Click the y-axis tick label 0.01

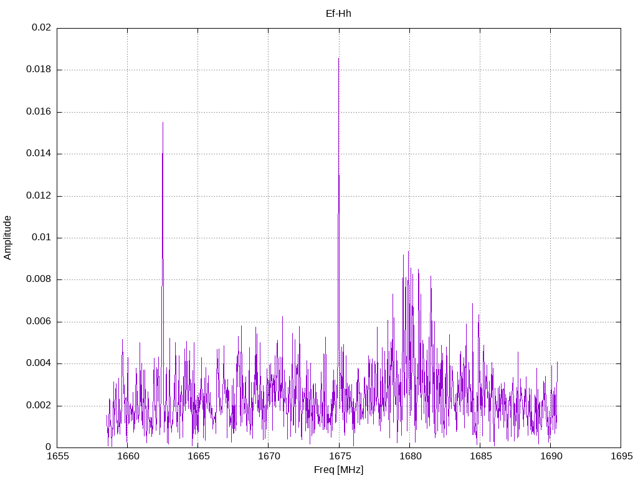click(x=42, y=237)
